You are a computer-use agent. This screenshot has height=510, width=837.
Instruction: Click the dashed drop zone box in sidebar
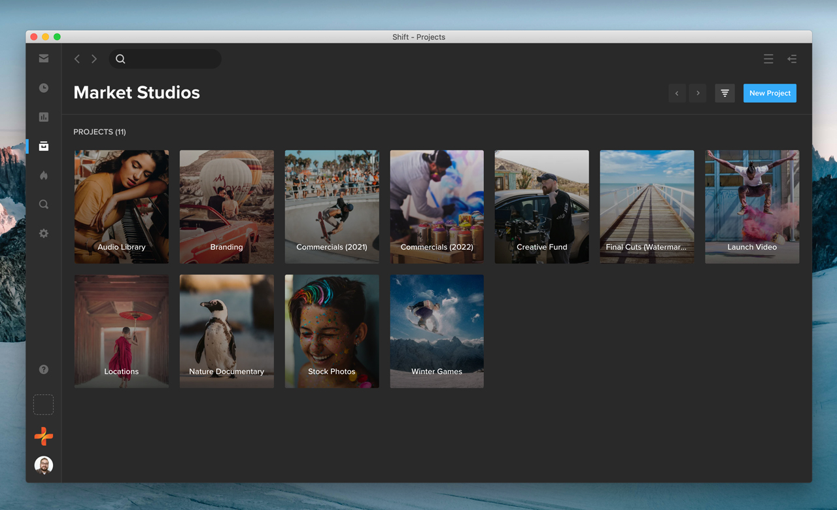pyautogui.click(x=44, y=405)
